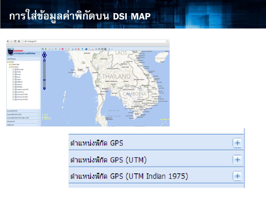Select the zoom-in magnifier tool in map toolbar
266x199 pixels.
(x=49, y=49)
